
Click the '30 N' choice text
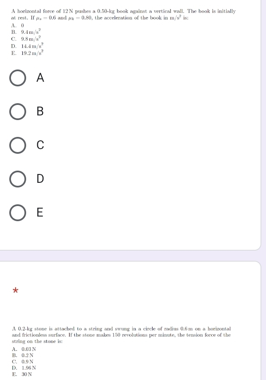pyautogui.click(x=27, y=374)
